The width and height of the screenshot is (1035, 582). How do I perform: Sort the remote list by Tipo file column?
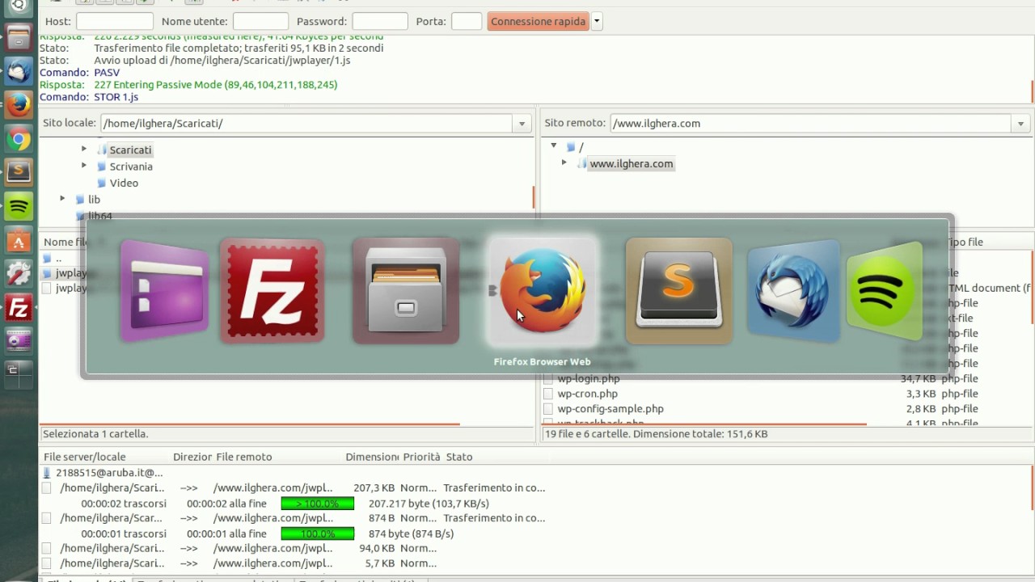pos(965,242)
